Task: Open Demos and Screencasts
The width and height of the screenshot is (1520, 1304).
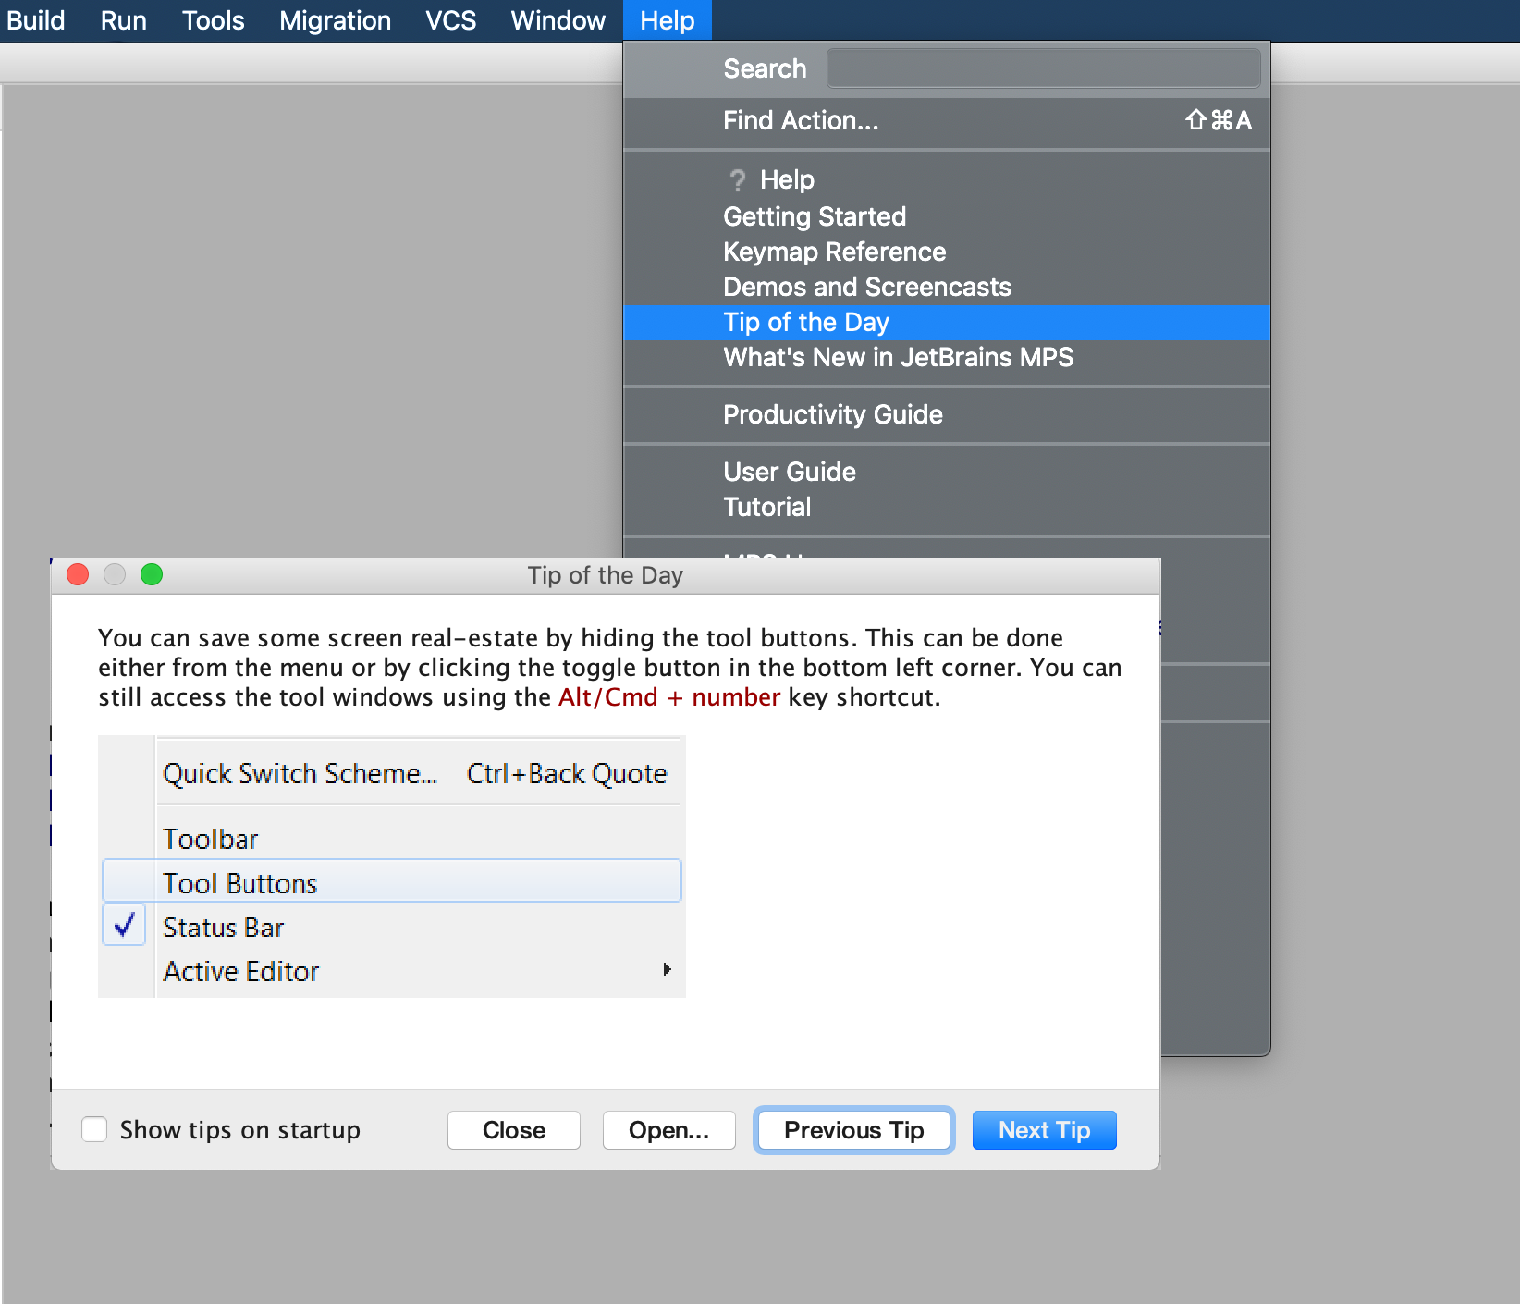Action: point(946,287)
